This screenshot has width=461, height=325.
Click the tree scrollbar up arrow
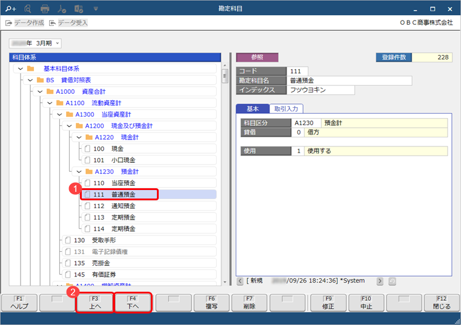coord(225,65)
